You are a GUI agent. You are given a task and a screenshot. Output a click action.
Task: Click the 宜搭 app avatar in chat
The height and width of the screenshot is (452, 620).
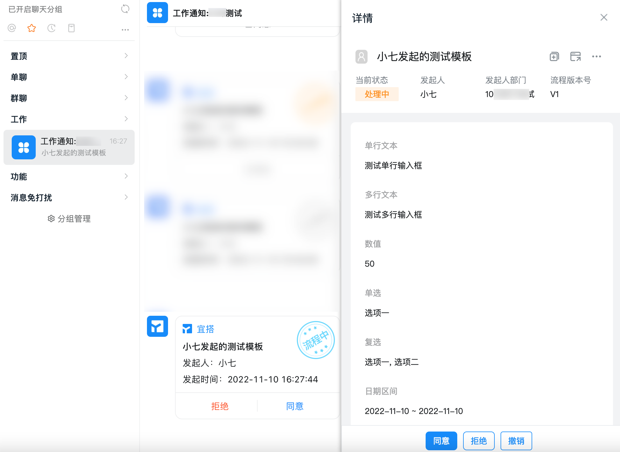pyautogui.click(x=157, y=326)
